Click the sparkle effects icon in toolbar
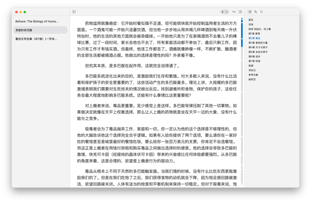 coord(255,12)
